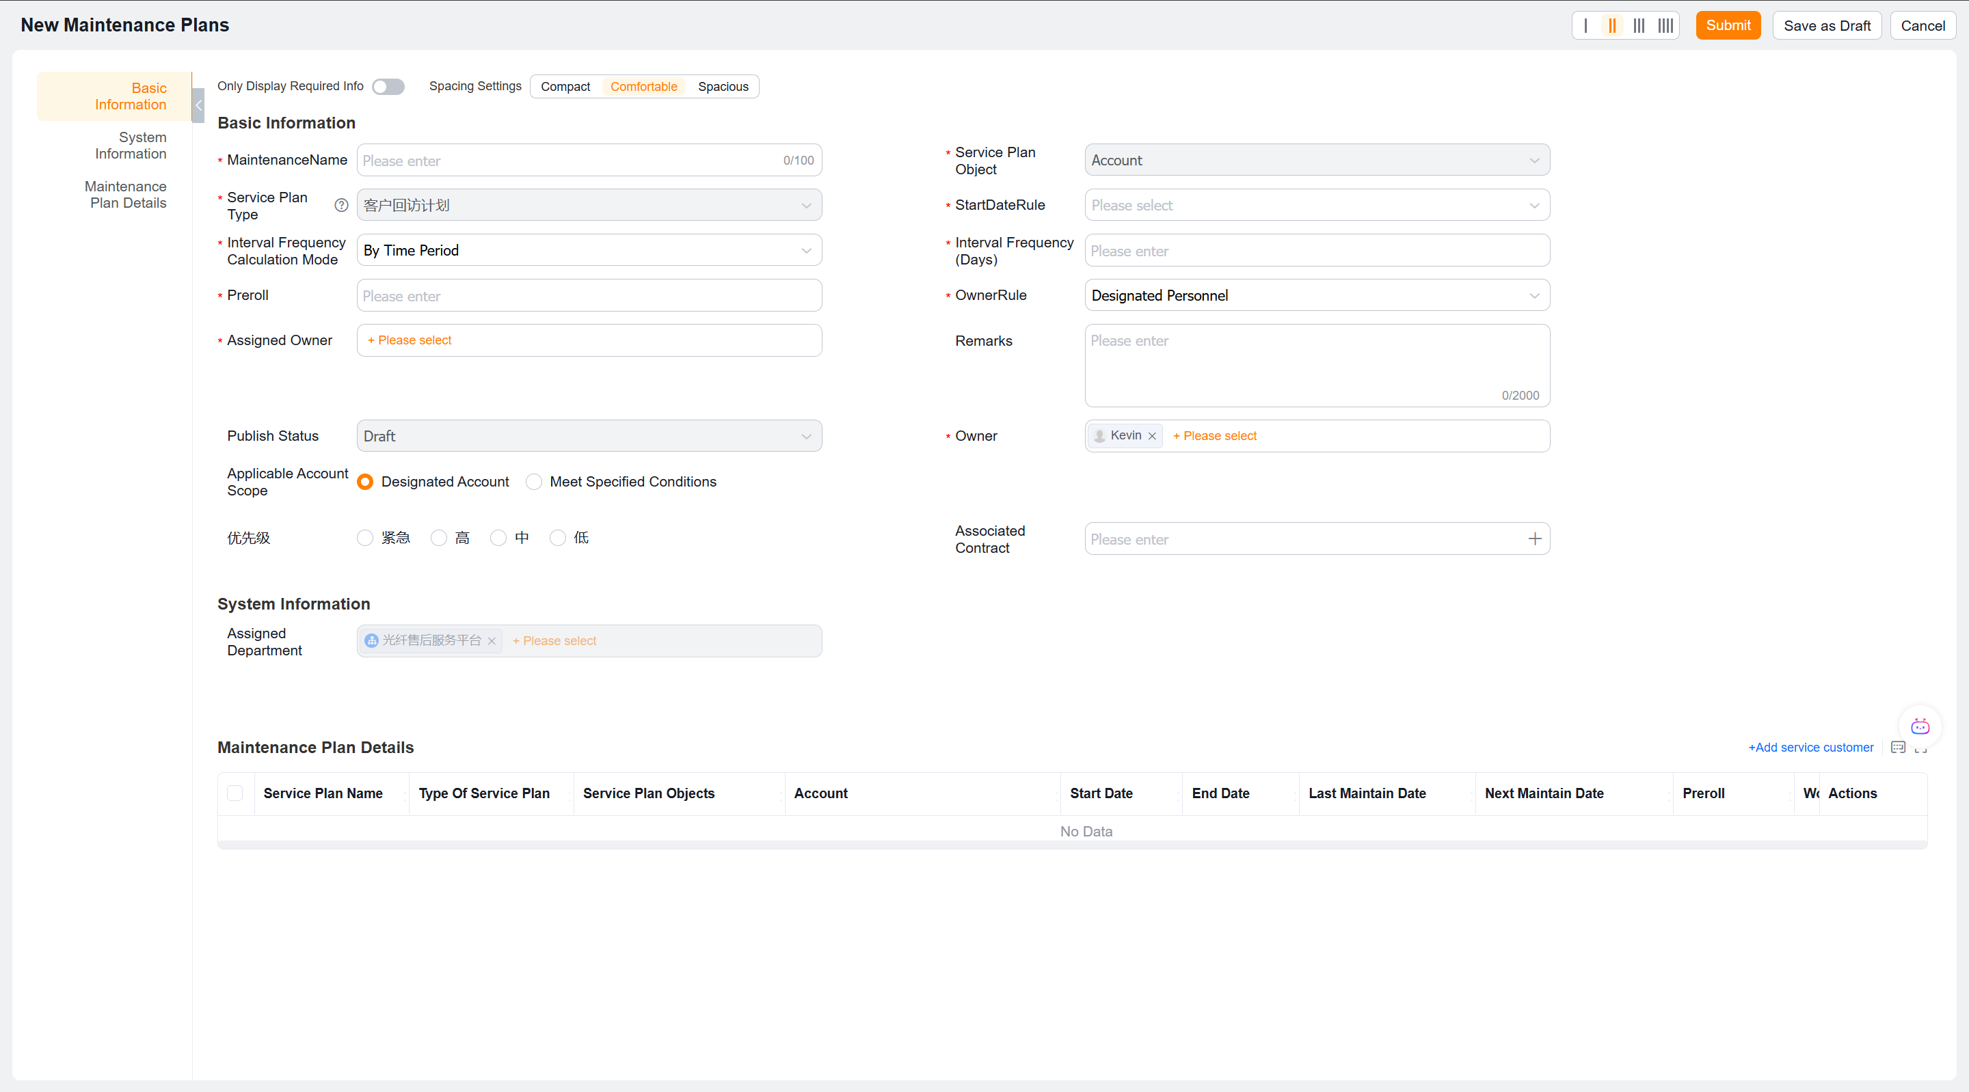Go to Maintenance Plan Details section tab
The width and height of the screenshot is (1969, 1092).
[x=114, y=195]
